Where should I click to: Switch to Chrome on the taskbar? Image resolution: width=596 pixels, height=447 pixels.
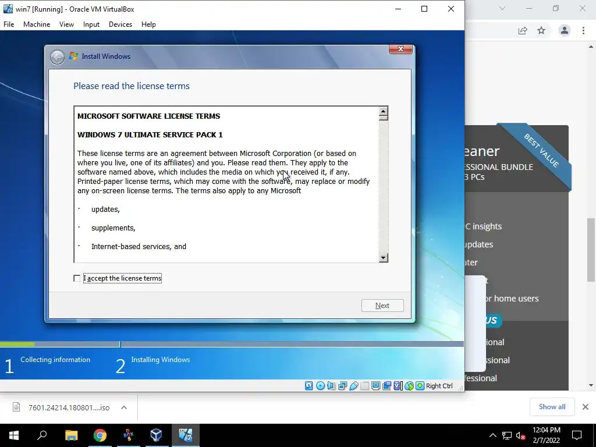[100, 435]
